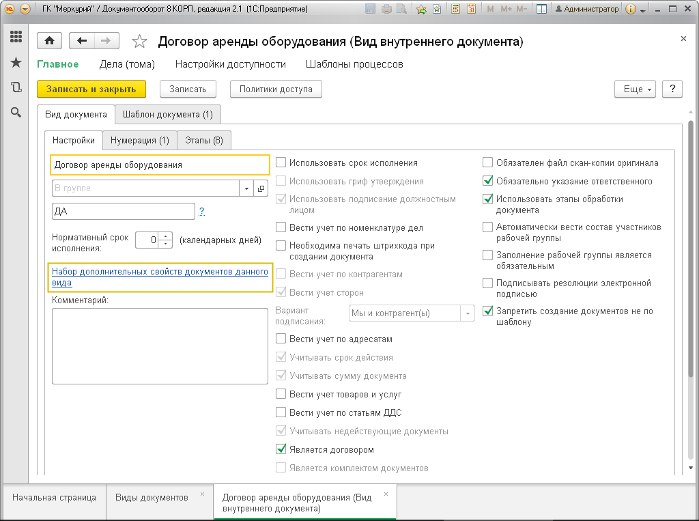Image resolution: width=699 pixels, height=521 pixels.
Task: Enable 'Использовать срок исполнения' checkbox
Action: (281, 163)
